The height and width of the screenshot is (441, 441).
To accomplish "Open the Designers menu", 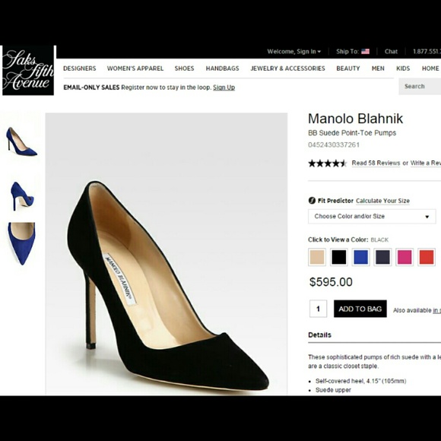I will [80, 68].
